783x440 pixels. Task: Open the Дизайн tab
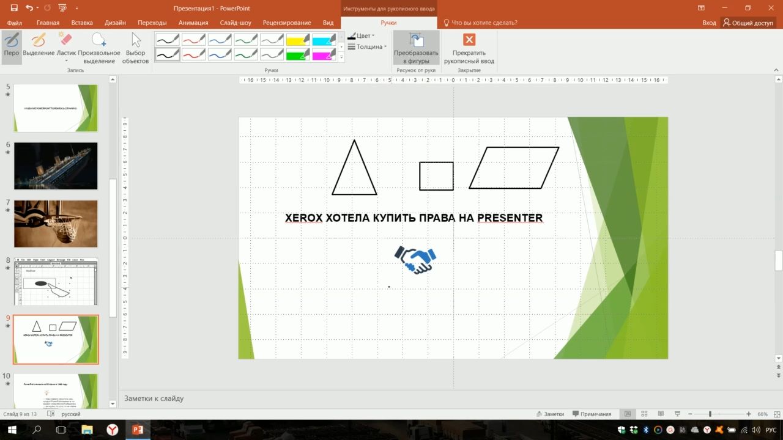coord(115,23)
